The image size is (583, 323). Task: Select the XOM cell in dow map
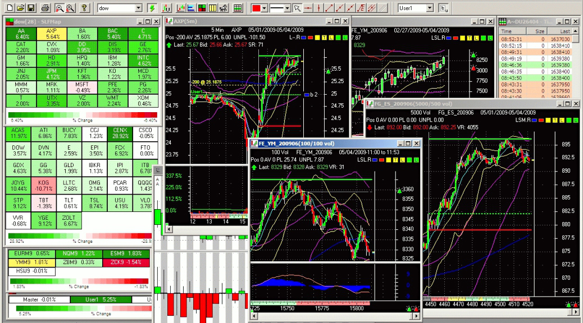[143, 100]
